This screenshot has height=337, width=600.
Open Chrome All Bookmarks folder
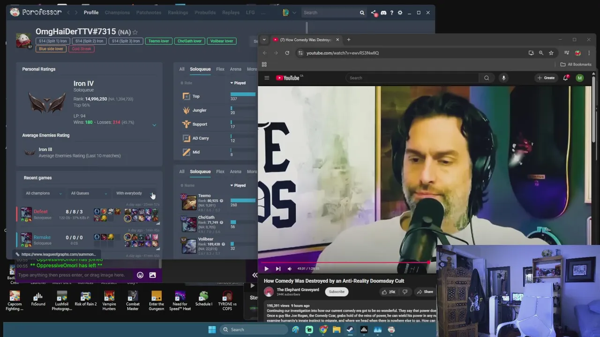pos(577,65)
